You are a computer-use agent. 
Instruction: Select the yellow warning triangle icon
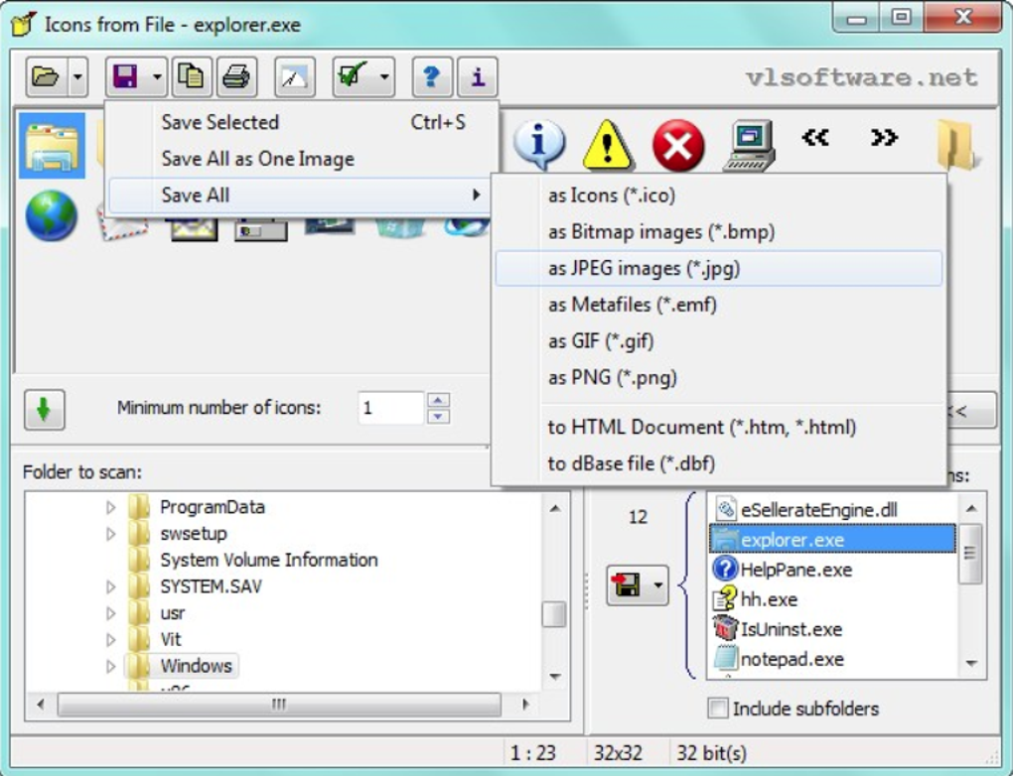pos(608,145)
